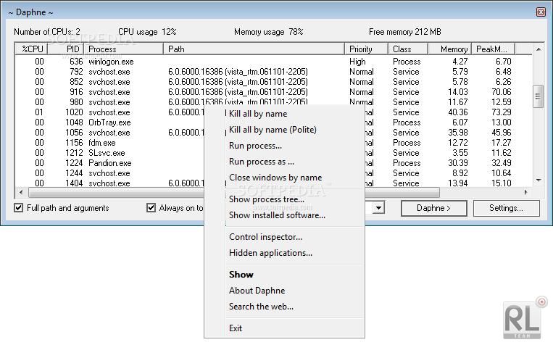Sort by the Path column header
The image size is (553, 345).
(x=254, y=49)
